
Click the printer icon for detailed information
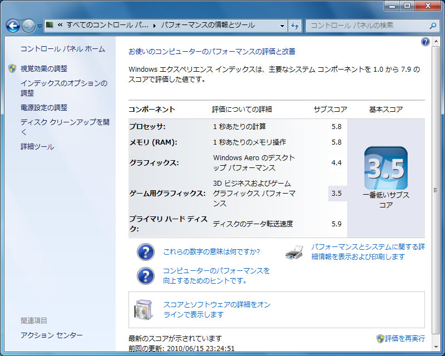coord(294,252)
